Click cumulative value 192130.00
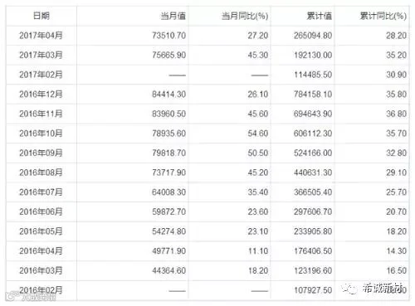415x306 pixels. tap(313, 55)
